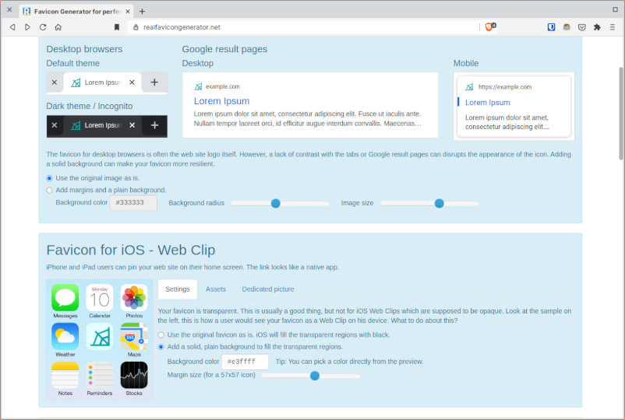625x420 pixels.
Task: Click the Margin size slider handle
Action: [x=315, y=376]
